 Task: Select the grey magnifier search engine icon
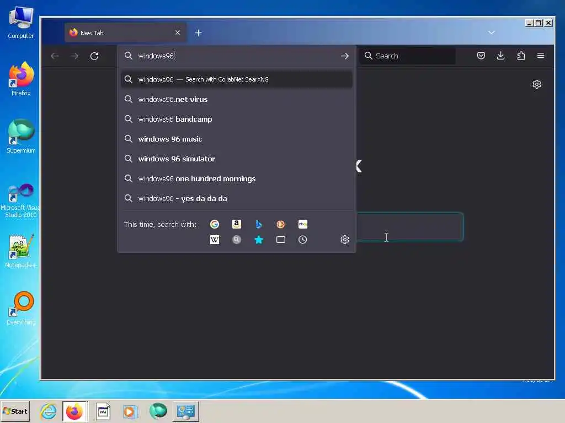click(x=236, y=240)
